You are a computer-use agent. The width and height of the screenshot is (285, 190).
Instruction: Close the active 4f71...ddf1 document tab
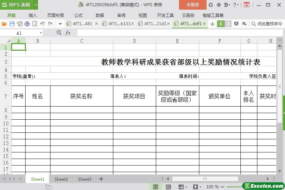204,23
